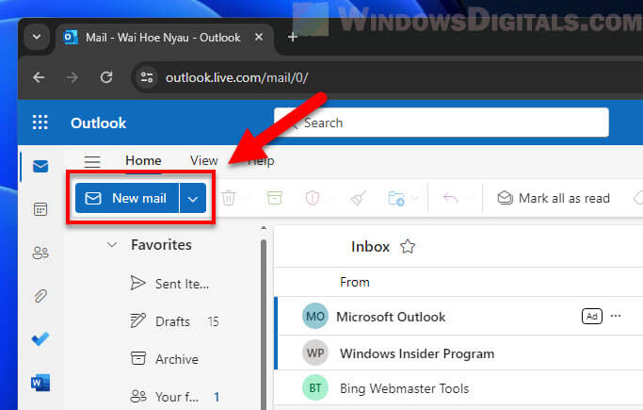Open the New mail dropdown arrow

pos(193,199)
